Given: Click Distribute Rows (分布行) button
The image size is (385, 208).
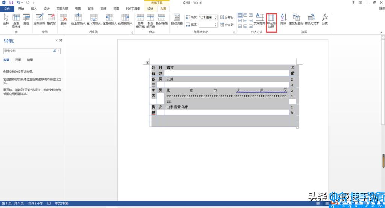Looking at the screenshot, I should click(x=227, y=17).
